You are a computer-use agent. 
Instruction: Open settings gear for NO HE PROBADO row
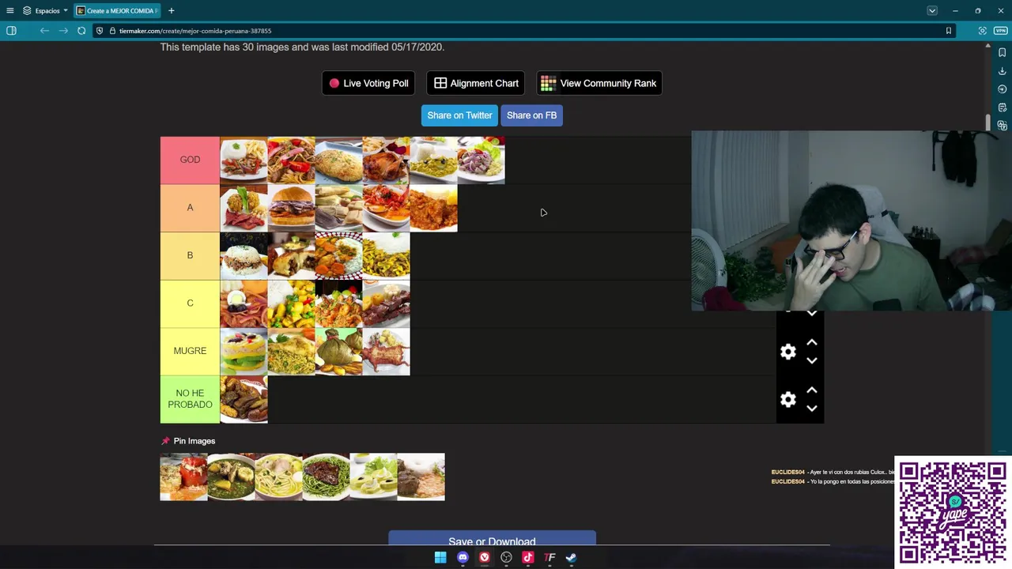(x=788, y=400)
